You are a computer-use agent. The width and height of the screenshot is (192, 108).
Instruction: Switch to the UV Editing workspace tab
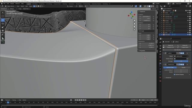click(49, 4)
